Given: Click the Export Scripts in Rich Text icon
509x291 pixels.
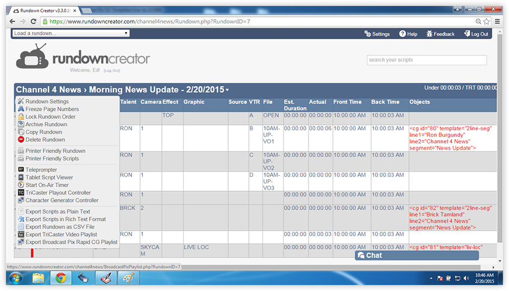Looking at the screenshot, I should [x=21, y=219].
